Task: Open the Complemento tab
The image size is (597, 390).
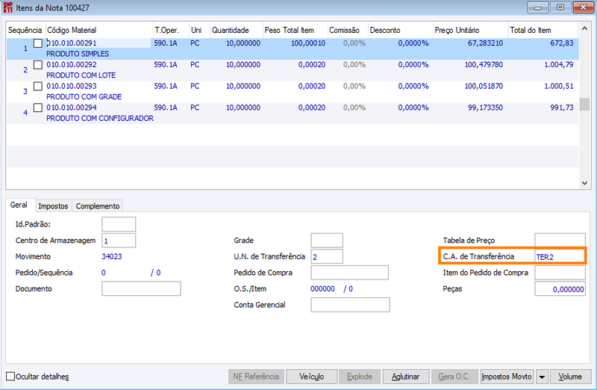Action: pyautogui.click(x=98, y=206)
